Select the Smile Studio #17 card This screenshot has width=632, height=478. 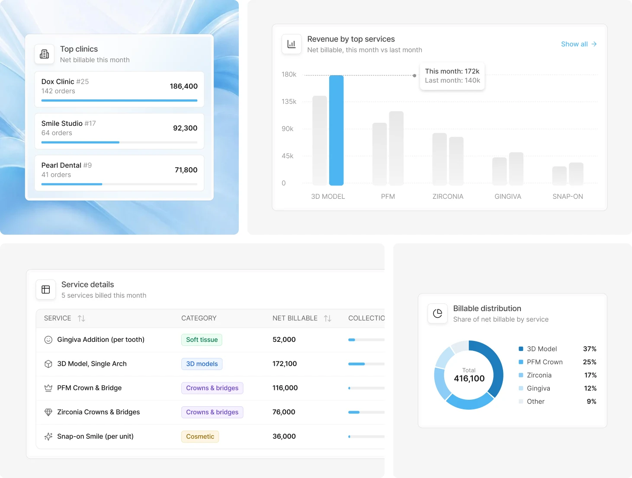(x=119, y=131)
